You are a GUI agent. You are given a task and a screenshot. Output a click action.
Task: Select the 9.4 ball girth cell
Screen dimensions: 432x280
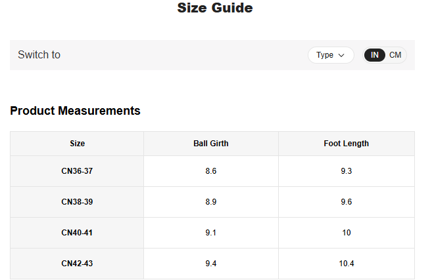[x=210, y=264]
